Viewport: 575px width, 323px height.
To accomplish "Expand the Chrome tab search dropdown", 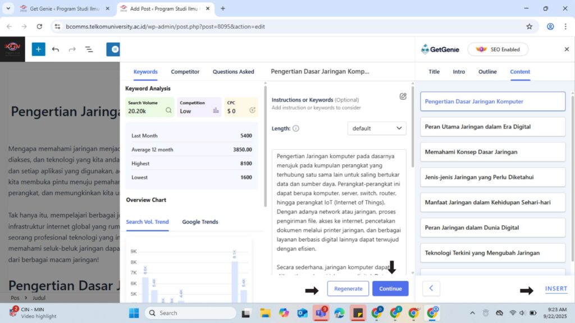I will pos(8,8).
